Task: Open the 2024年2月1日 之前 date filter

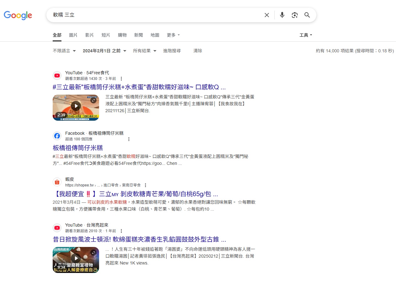Action: click(x=105, y=51)
